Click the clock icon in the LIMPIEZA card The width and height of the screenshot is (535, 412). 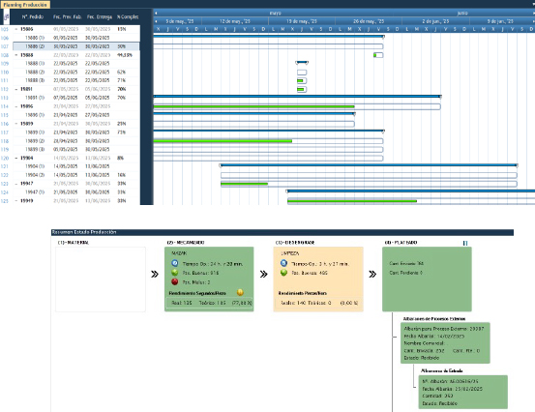pyautogui.click(x=283, y=263)
